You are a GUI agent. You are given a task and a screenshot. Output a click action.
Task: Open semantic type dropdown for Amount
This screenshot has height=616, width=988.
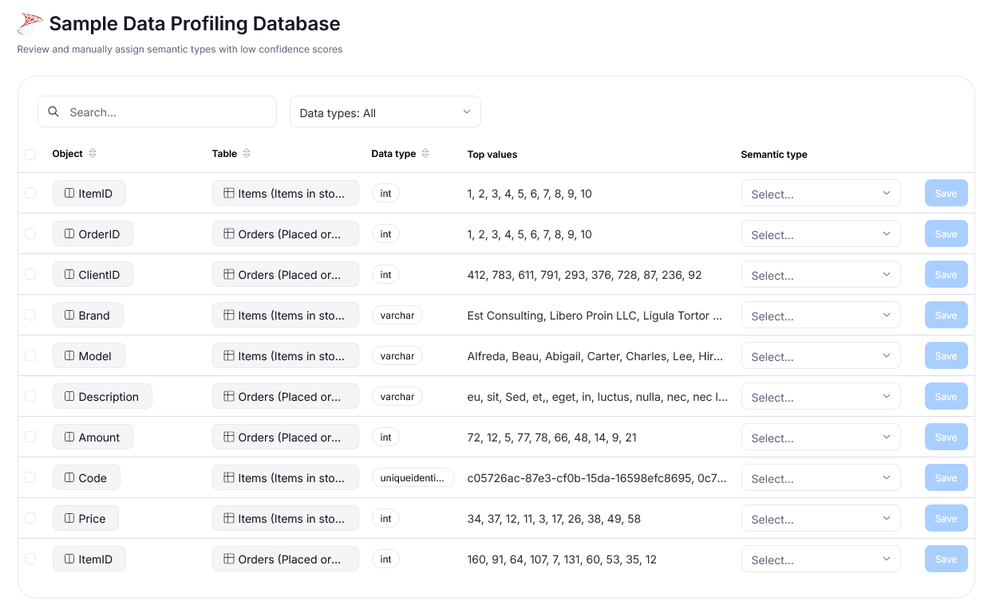820,437
